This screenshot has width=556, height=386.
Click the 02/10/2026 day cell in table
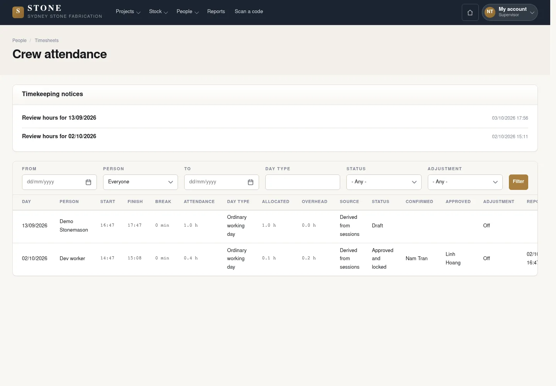pos(35,259)
